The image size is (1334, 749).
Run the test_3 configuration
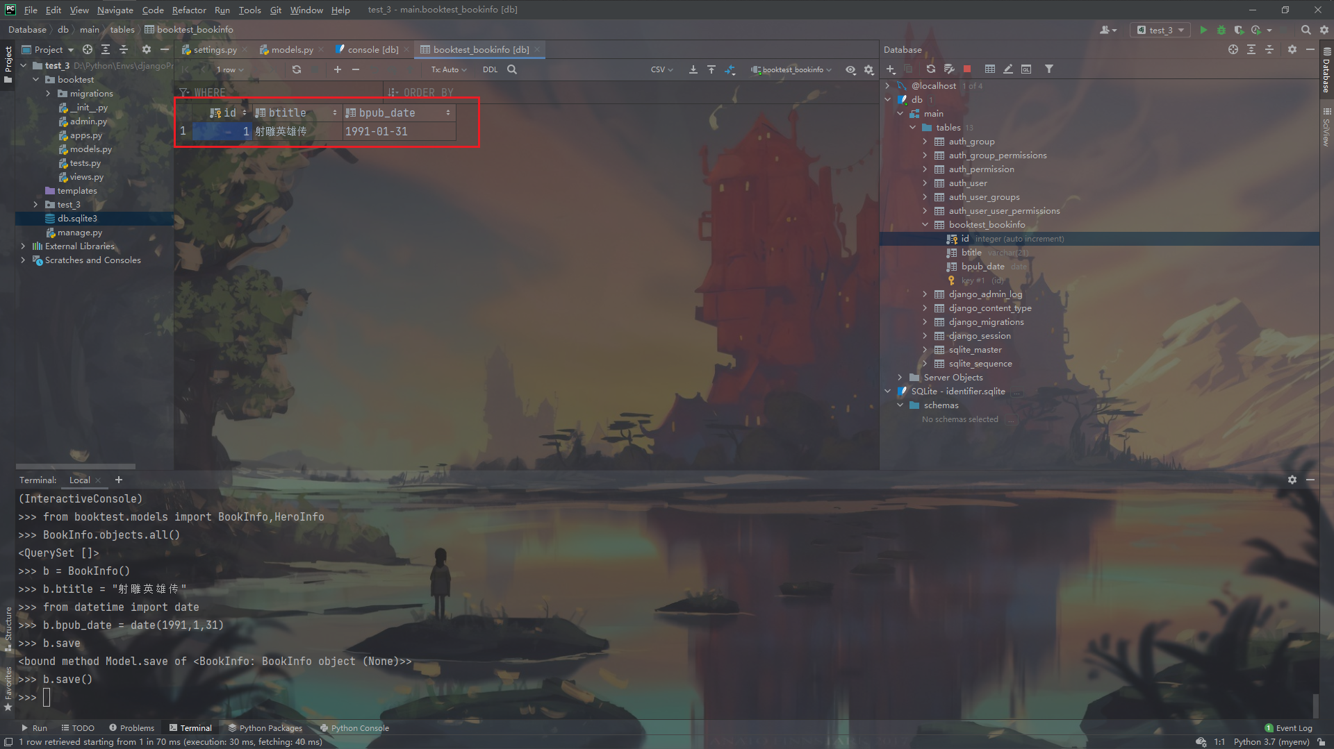click(1203, 30)
